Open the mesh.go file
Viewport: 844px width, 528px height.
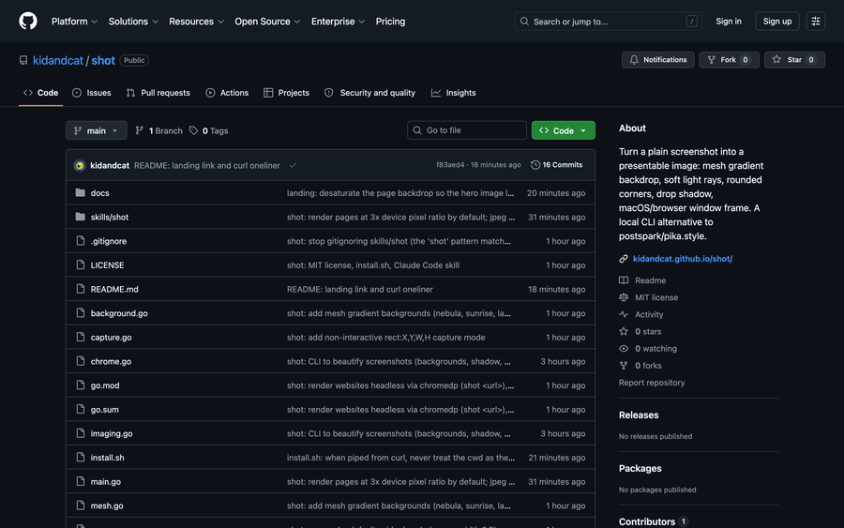107,505
